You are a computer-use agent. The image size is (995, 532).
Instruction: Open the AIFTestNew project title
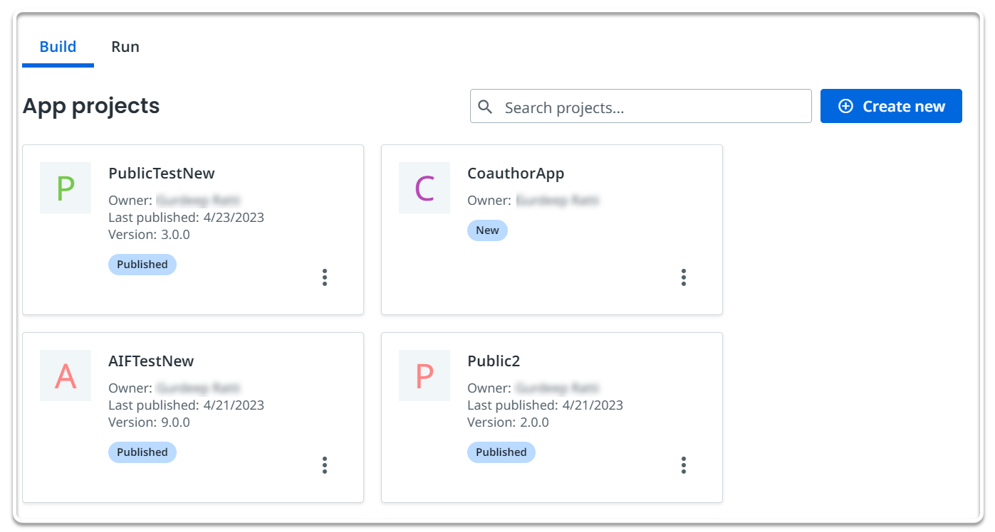click(151, 361)
